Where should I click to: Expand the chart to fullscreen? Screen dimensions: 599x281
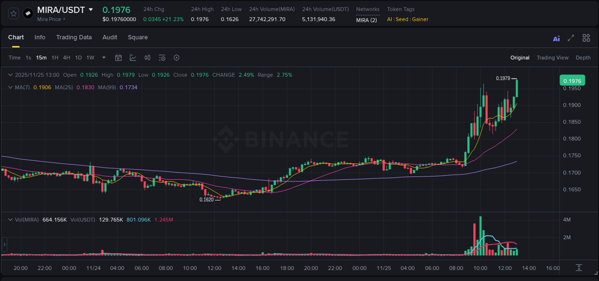point(571,38)
